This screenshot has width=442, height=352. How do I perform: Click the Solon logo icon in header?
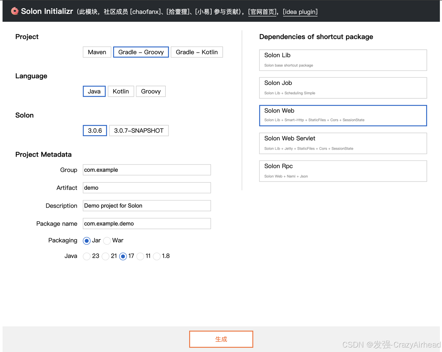(x=15, y=11)
